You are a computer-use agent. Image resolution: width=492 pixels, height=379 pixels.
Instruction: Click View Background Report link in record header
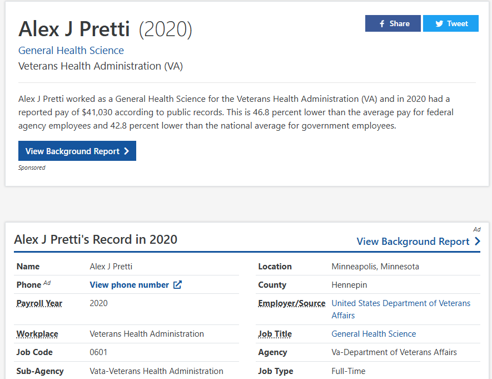(x=413, y=242)
